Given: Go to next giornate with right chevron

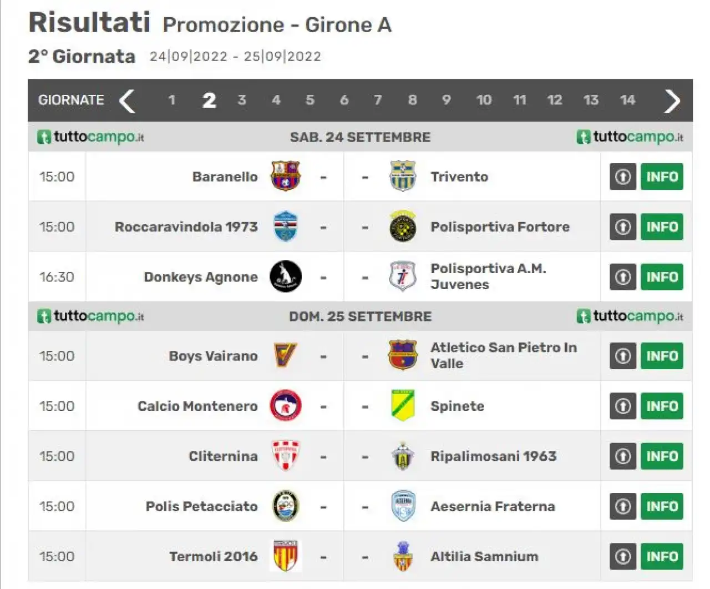Looking at the screenshot, I should pyautogui.click(x=672, y=100).
